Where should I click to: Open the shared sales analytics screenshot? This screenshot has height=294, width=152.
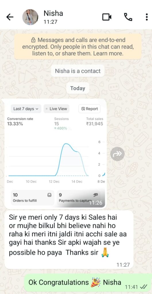click(x=55, y=154)
